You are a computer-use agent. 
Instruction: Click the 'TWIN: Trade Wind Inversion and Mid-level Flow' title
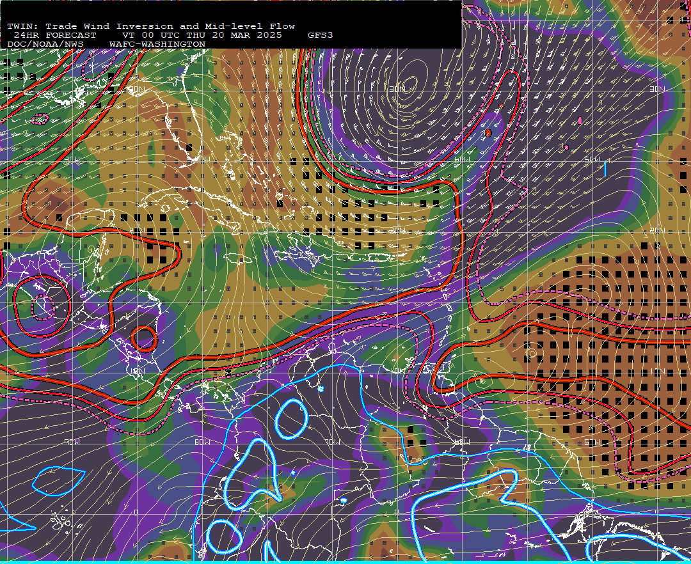click(151, 26)
